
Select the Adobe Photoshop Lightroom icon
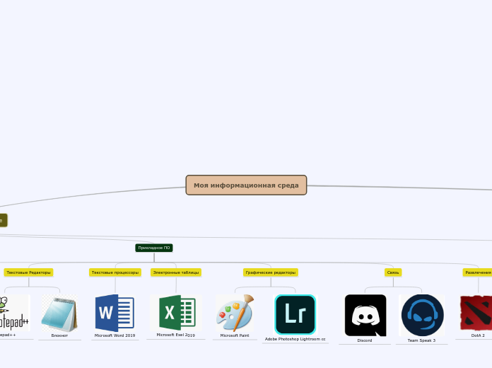point(295,314)
